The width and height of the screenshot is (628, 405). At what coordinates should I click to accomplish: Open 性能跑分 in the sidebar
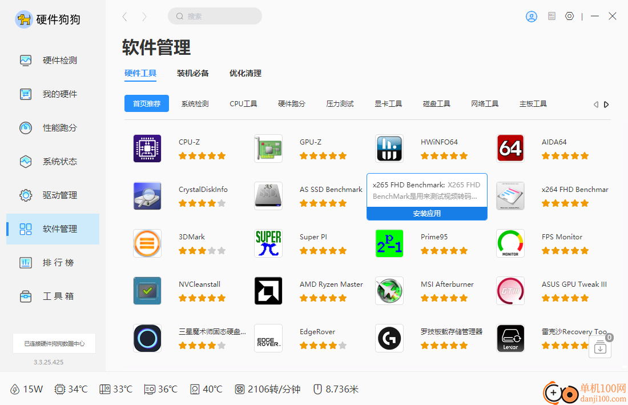(53, 128)
